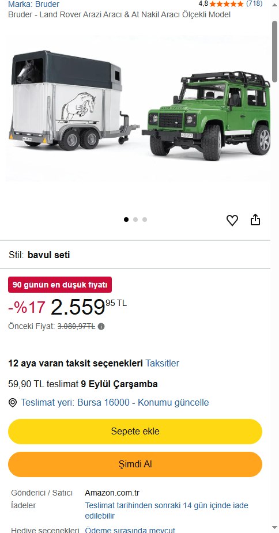
Task: Click the scrollbar up arrow
Action: [274, 5]
